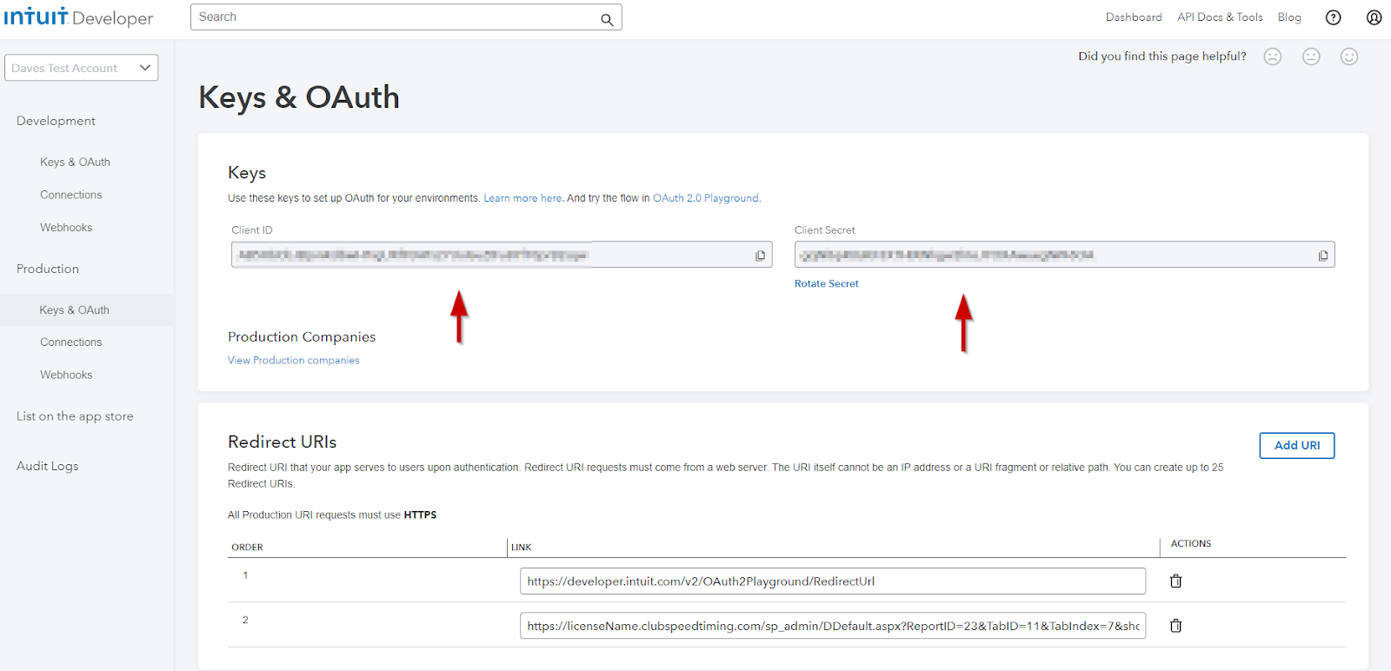Screen dimensions: 1391x671
Task: Delete the clubspeedtiming redirect URI
Action: [x=1175, y=626]
